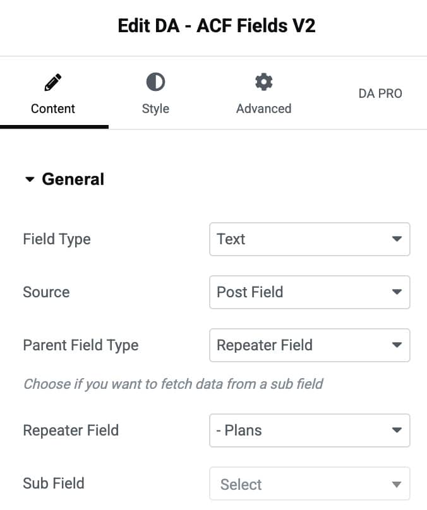Click the Parent Field Type dropdown arrow
Viewport: 427px width, 510px height.
397,345
